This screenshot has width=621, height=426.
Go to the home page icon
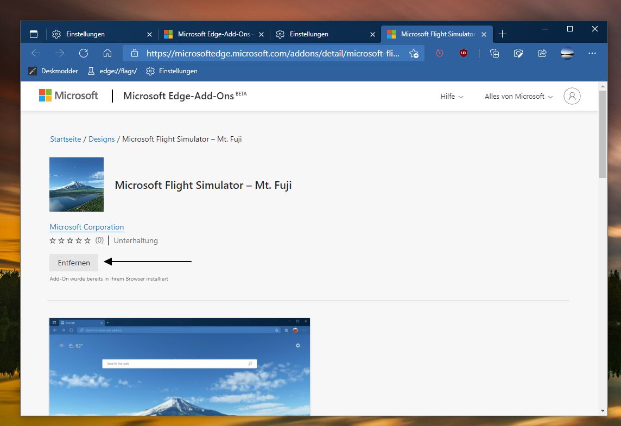(107, 53)
